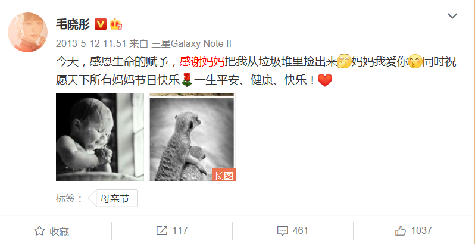Click the crown membership badge
Viewport: 475px width, 244px height.
click(115, 24)
